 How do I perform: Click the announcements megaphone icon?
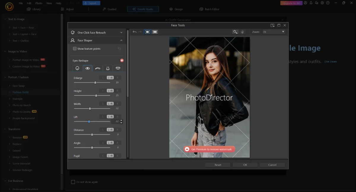coord(317,3)
